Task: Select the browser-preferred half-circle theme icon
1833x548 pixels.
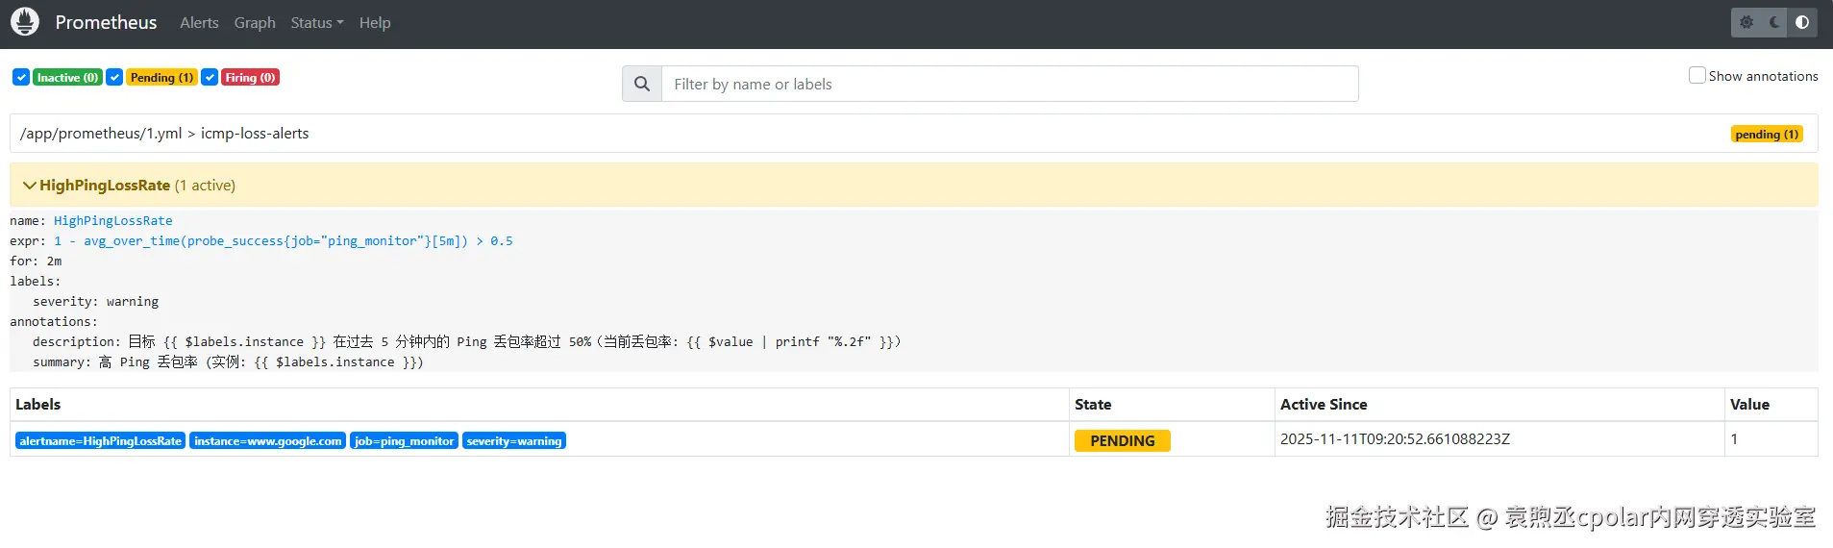Action: [1802, 22]
